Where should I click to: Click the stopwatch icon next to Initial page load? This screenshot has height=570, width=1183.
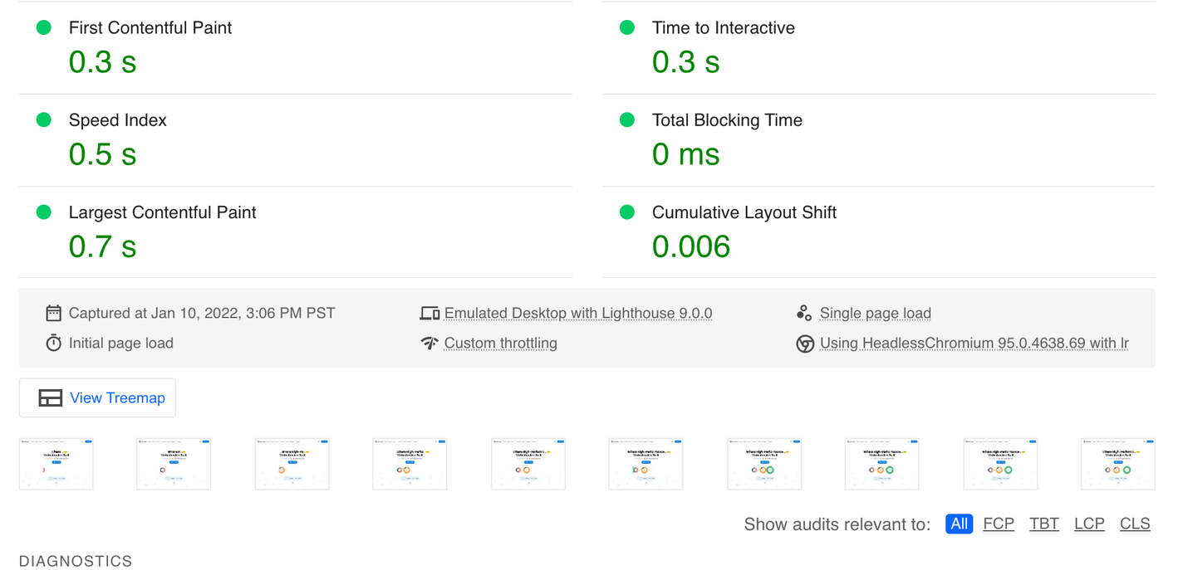(x=53, y=343)
